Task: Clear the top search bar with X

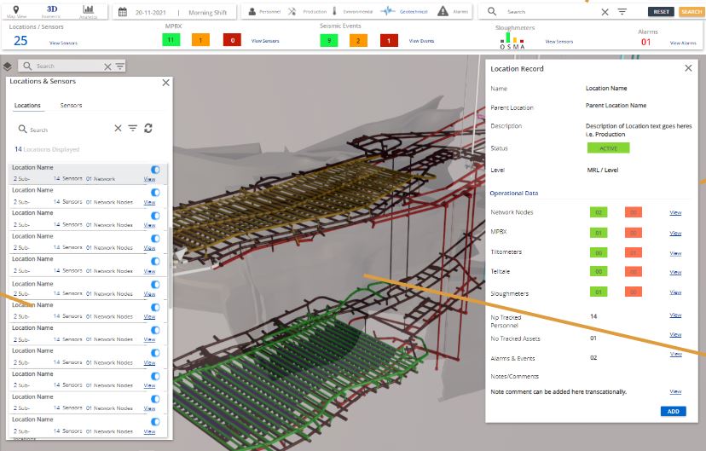Action: tap(605, 12)
